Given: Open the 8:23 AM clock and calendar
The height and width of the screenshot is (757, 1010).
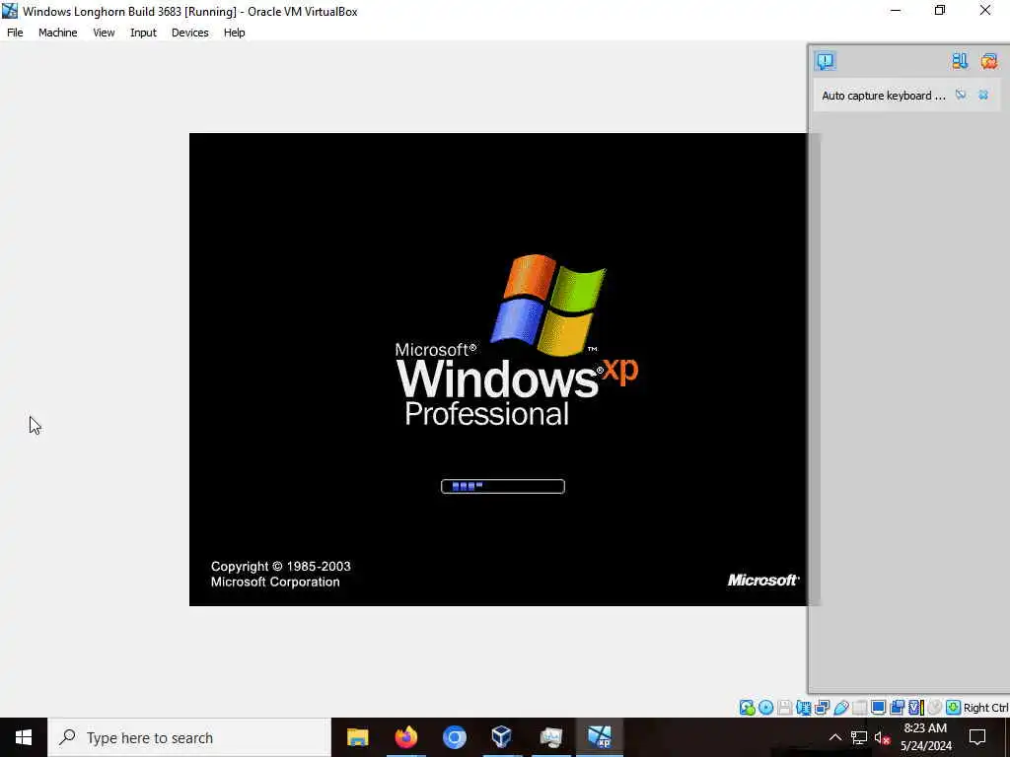Looking at the screenshot, I should point(925,737).
